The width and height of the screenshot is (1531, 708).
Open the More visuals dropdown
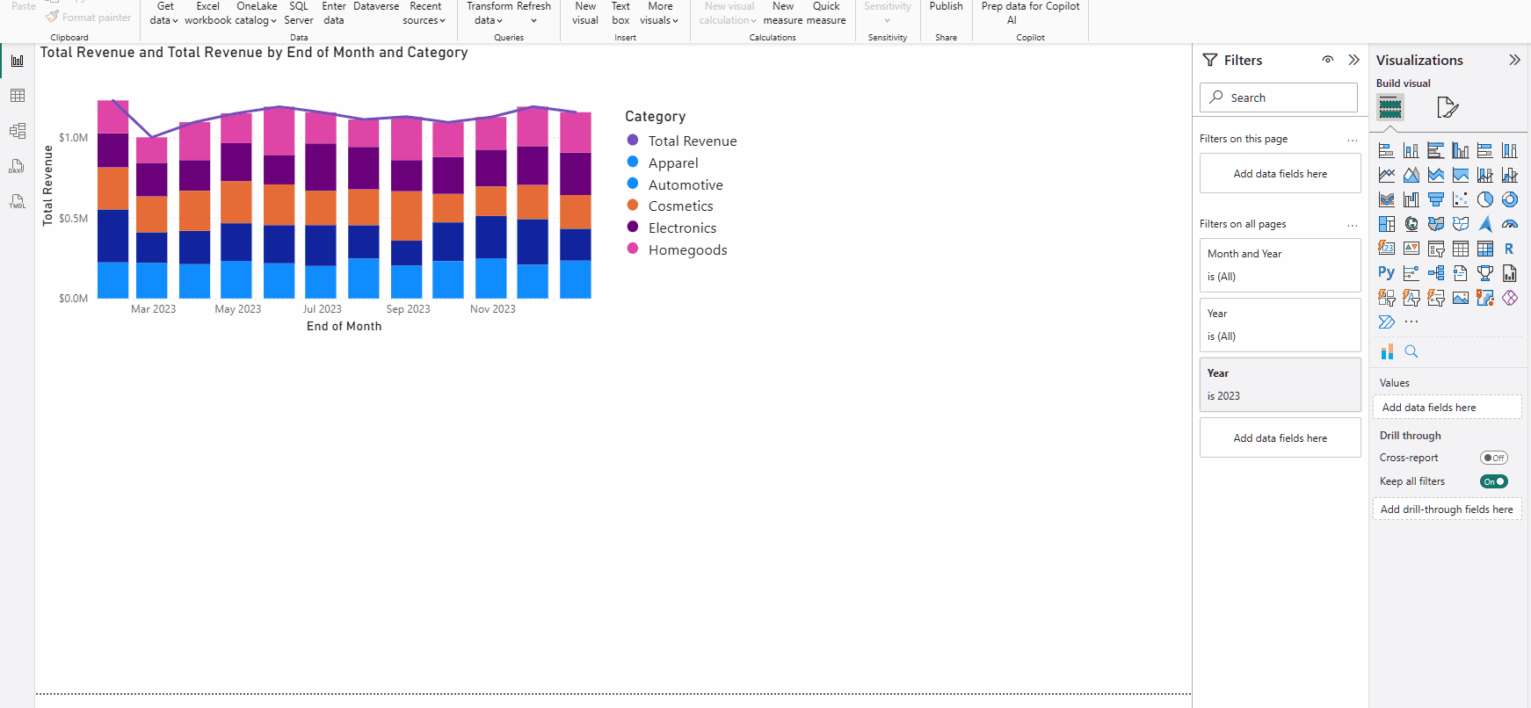(659, 13)
